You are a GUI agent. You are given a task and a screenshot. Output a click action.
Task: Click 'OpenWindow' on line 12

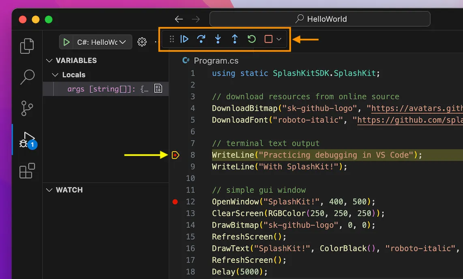click(x=235, y=202)
